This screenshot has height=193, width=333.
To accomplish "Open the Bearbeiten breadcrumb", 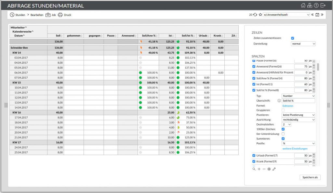I will coord(37,15).
